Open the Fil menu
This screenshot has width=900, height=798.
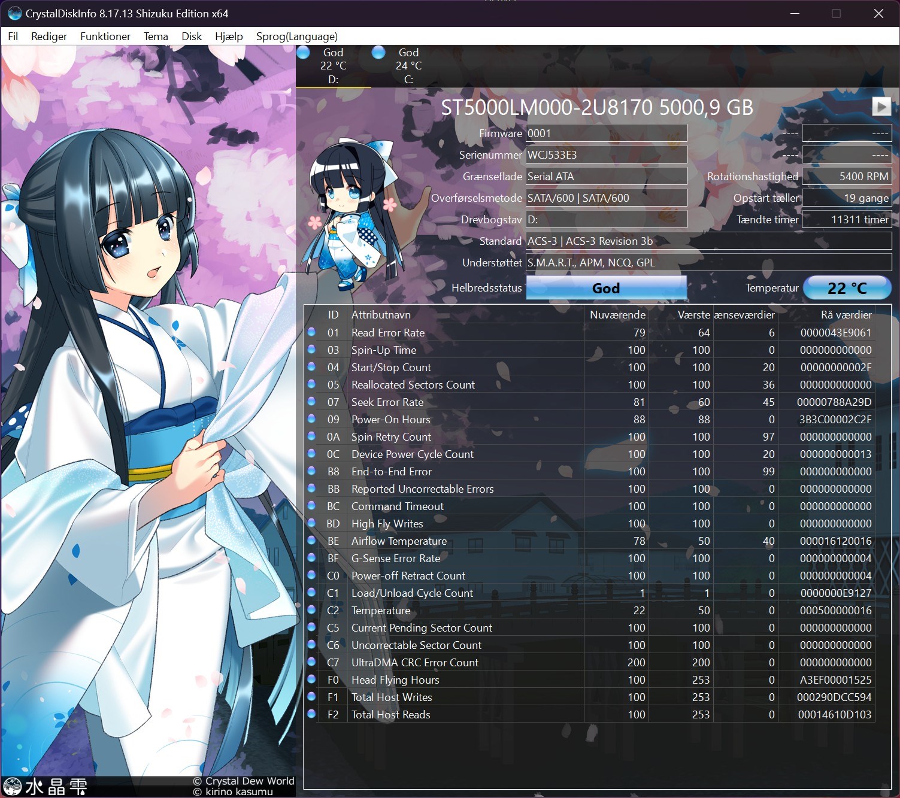pyautogui.click(x=13, y=37)
